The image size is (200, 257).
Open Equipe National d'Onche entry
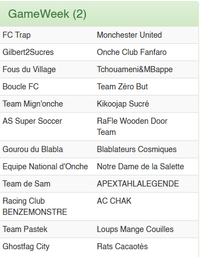45,167
